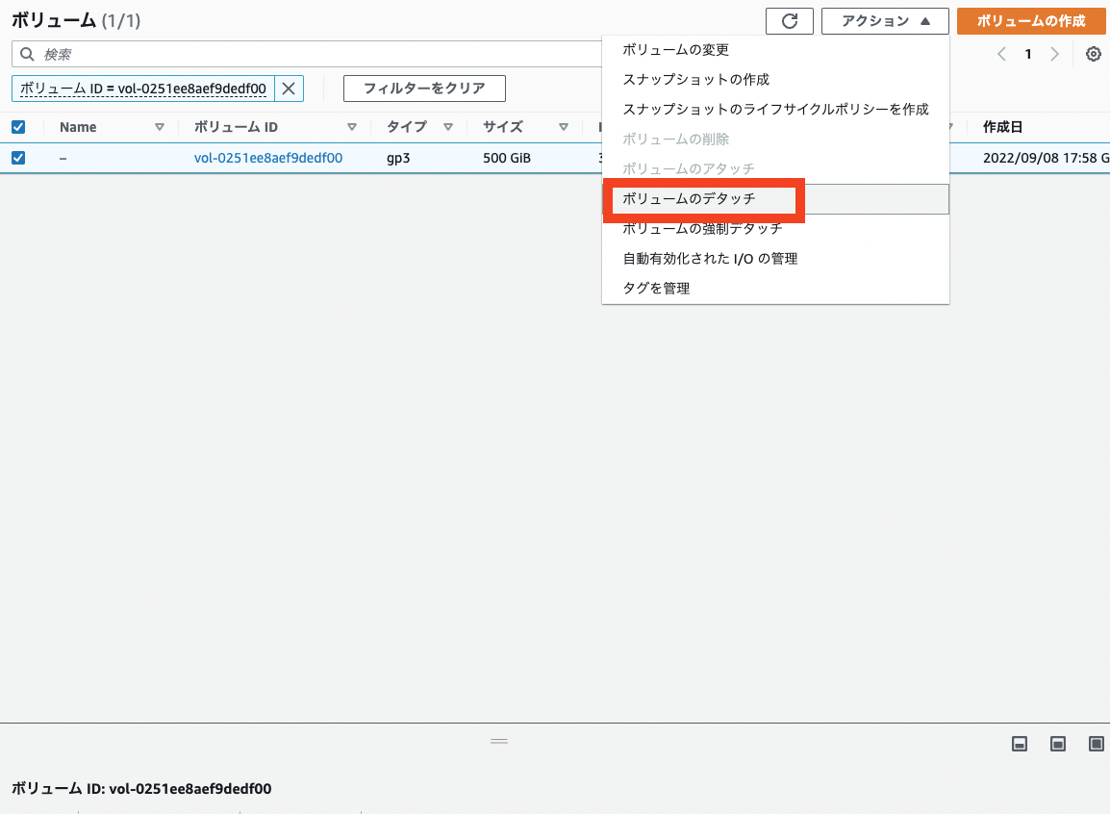Click the 2022/09/08 17:58 creation date
This screenshot has height=814, width=1110.
[x=1046, y=158]
